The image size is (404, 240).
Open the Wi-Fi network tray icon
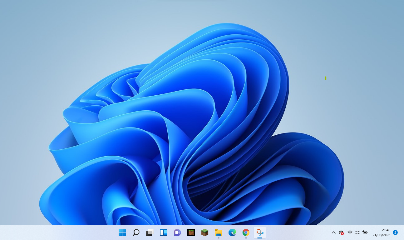[x=350, y=232]
